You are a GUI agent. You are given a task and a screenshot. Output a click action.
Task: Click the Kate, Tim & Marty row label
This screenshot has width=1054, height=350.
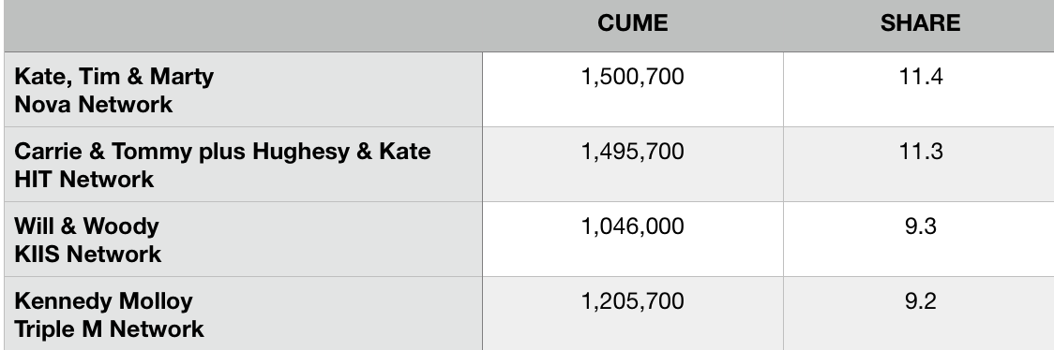pyautogui.click(x=113, y=77)
